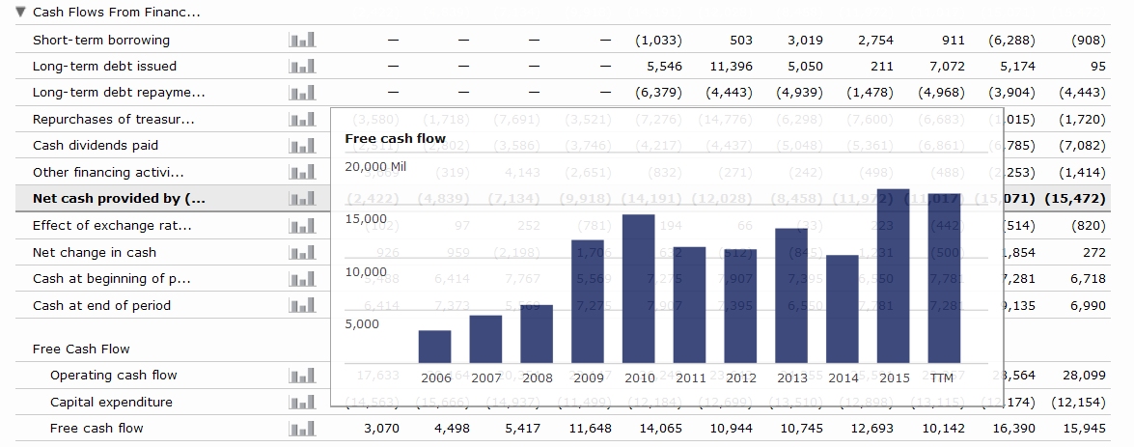Image resolution: width=1134 pixels, height=447 pixels.
Task: Click the Free cash flow chart title
Action: [x=396, y=139]
